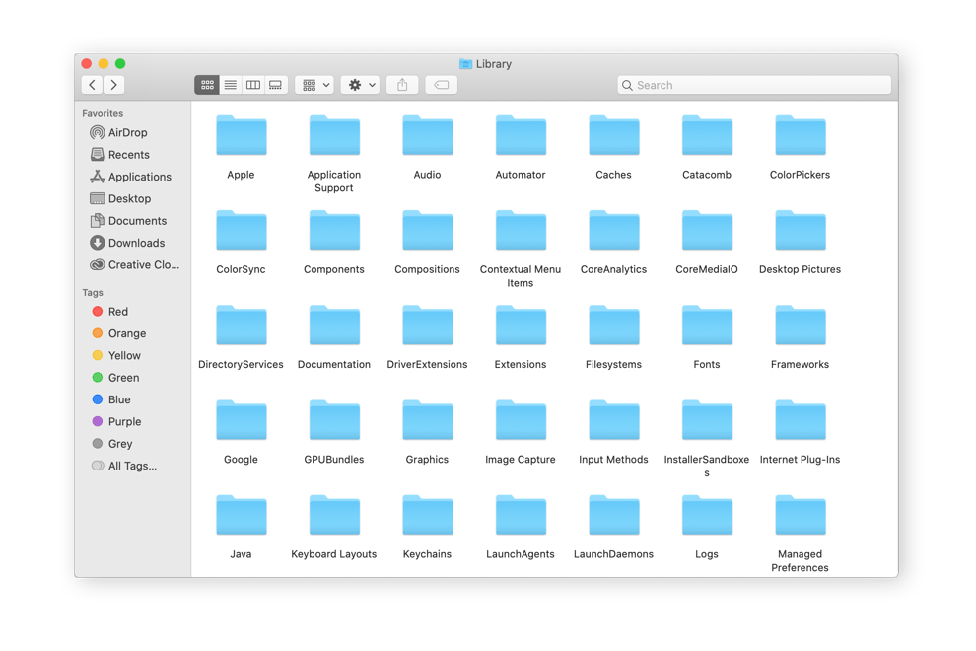Select the Red tag
Screen dimensions: 976x651
pyautogui.click(x=110, y=312)
